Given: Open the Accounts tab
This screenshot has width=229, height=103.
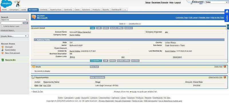Looking at the screenshot, I should [x=33, y=10].
